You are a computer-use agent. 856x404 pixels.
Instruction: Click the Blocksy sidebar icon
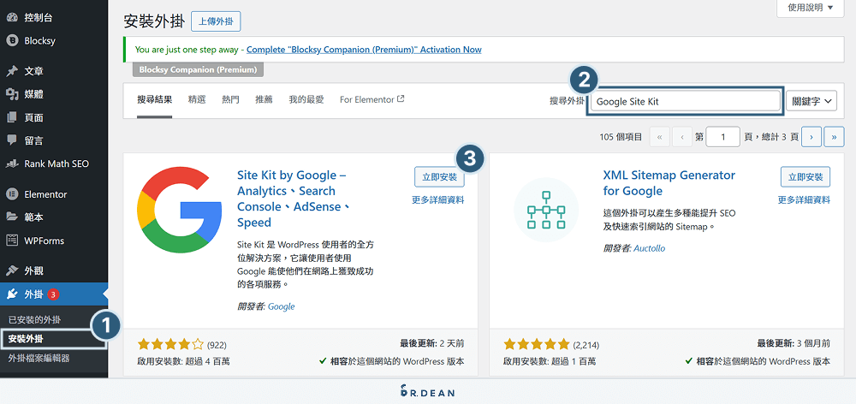click(11, 40)
